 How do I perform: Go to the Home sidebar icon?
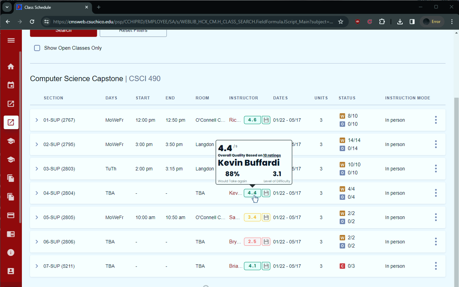[11, 66]
